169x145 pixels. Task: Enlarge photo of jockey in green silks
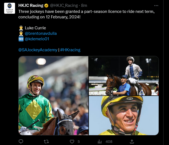coord(54,96)
